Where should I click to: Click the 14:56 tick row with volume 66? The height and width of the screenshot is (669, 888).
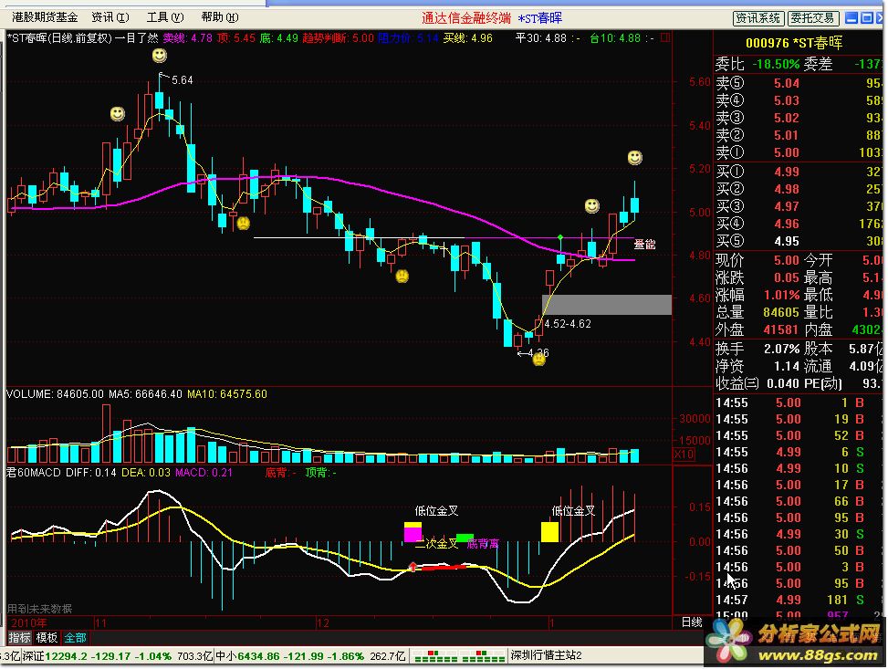(x=799, y=501)
